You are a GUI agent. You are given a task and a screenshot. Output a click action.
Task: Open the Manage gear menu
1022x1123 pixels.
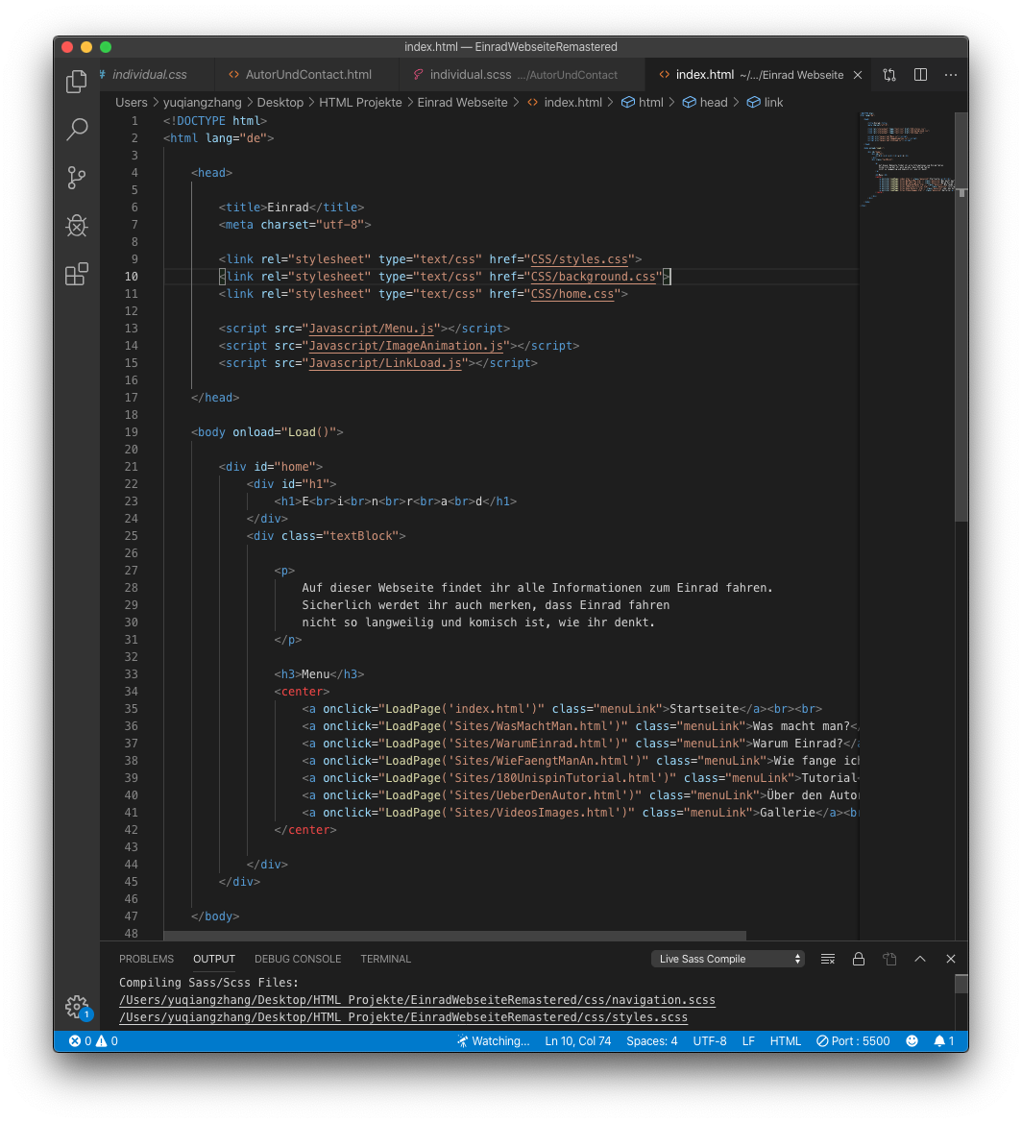77,1006
